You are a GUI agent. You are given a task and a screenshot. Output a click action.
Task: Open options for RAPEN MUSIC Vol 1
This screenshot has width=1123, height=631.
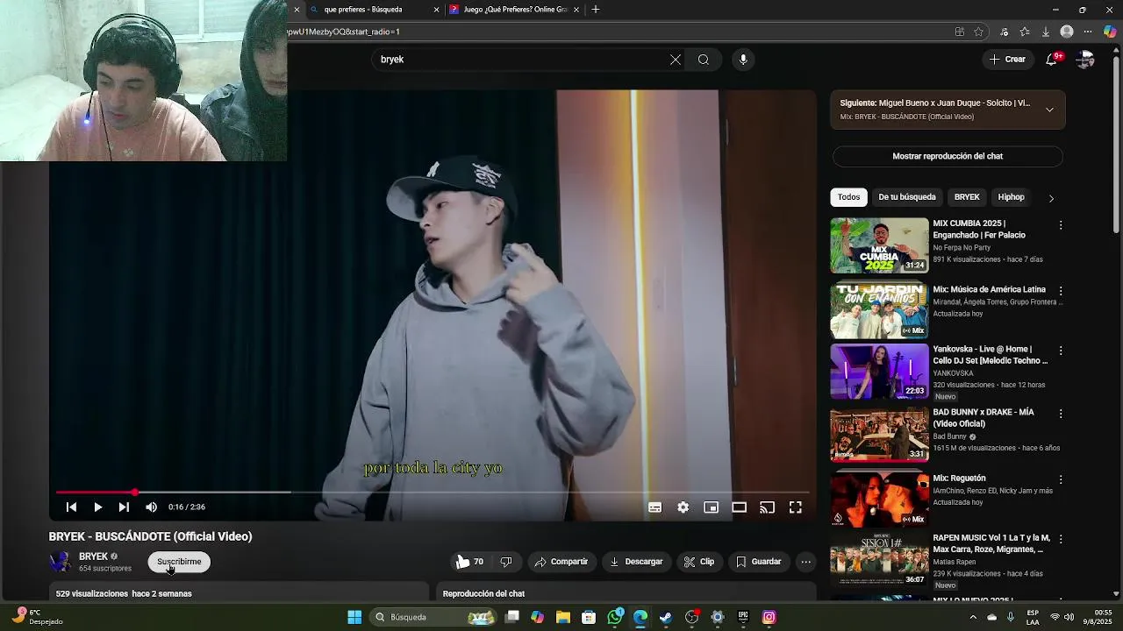tap(1061, 539)
